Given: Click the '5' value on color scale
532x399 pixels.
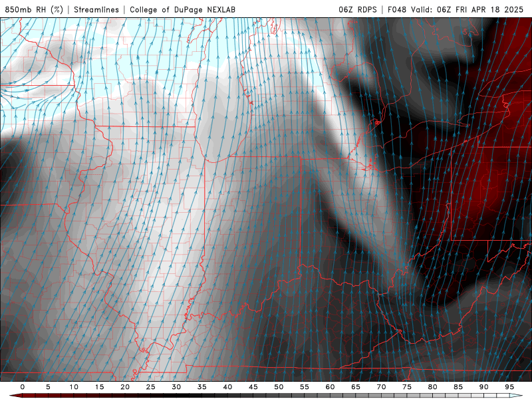Looking at the screenshot, I should [x=48, y=387].
